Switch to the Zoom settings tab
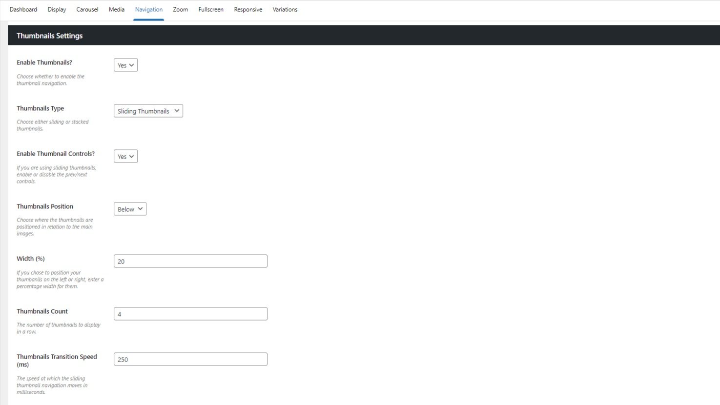This screenshot has width=720, height=405. (x=180, y=9)
